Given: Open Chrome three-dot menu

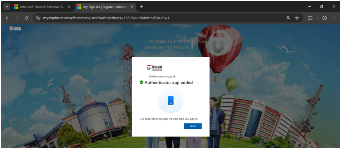Looking at the screenshot, I should pos(334,18).
